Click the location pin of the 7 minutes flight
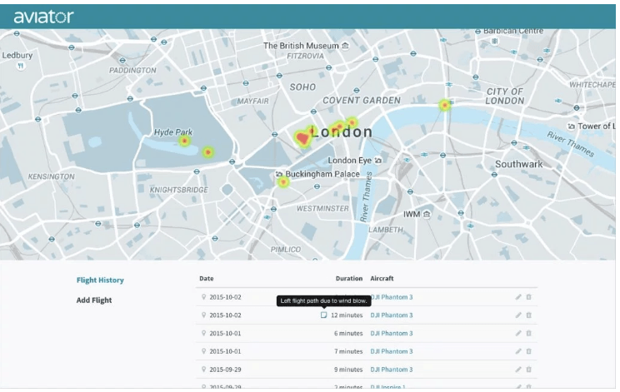Viewport: 620px width, 392px height. coord(203,351)
